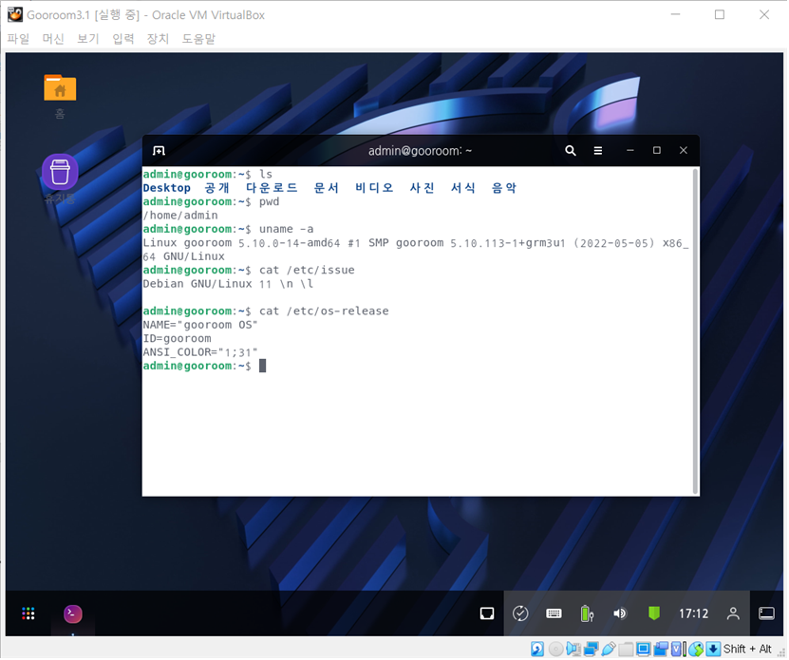Open the 장치 menu in VirtualBox
The image size is (789, 660).
[158, 39]
